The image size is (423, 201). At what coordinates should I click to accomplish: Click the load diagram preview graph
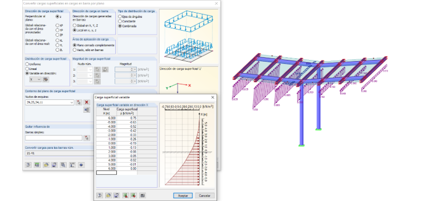click(x=187, y=145)
